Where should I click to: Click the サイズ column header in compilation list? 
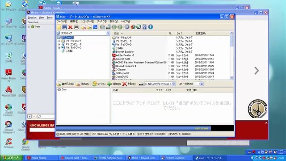click(160, 90)
